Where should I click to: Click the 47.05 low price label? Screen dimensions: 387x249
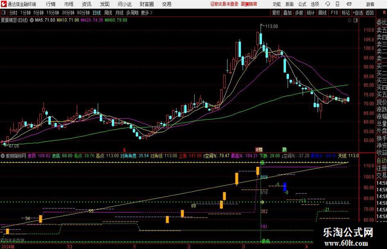(14, 146)
